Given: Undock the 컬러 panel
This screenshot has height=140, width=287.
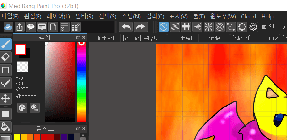Looking at the screenshot, I should pyautogui.click(x=78, y=37).
